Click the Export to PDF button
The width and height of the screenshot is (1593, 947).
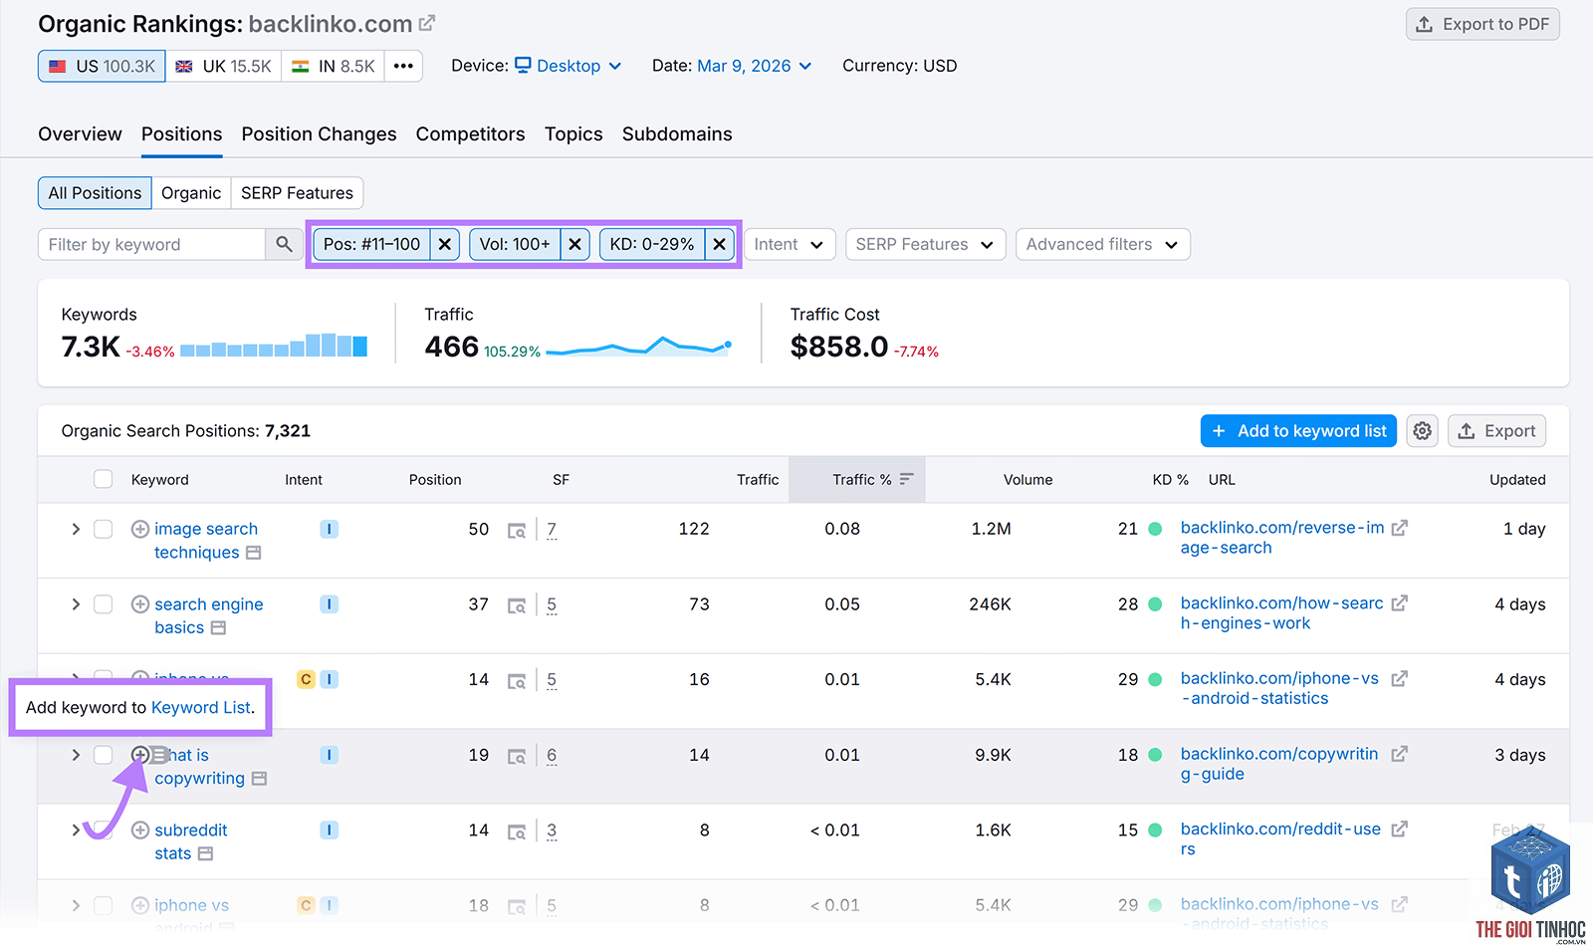coord(1482,24)
